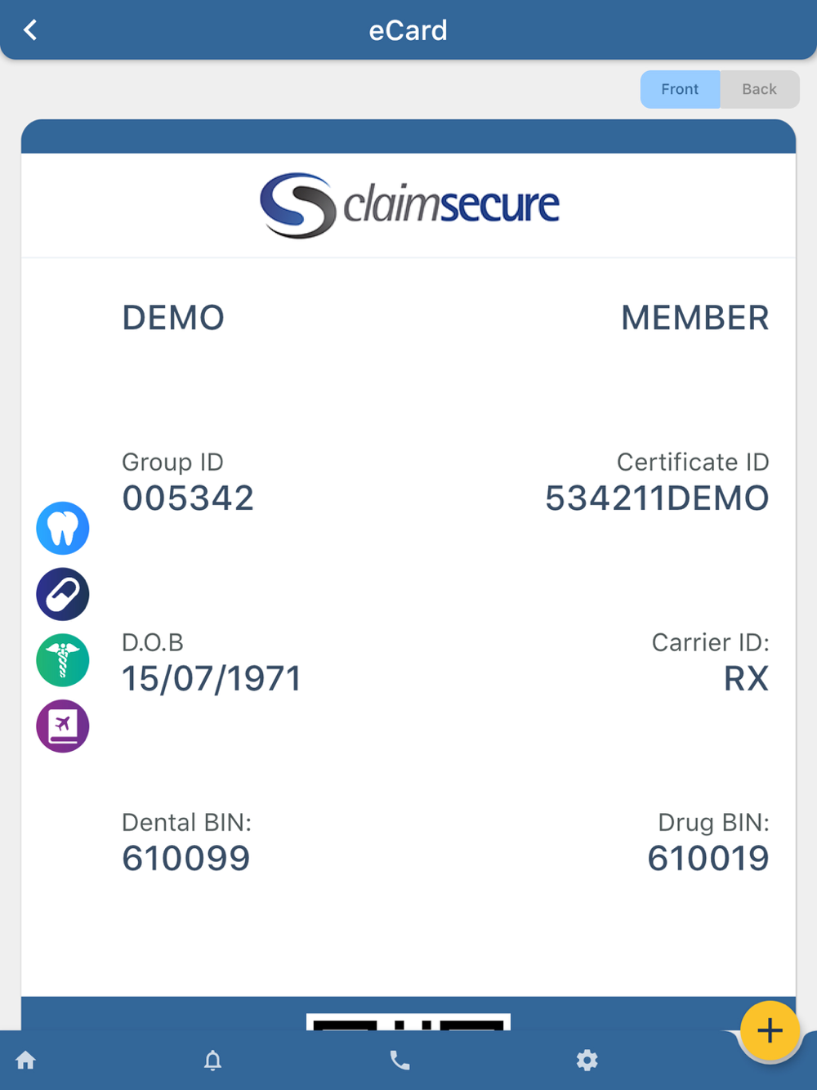Open the travel airplane book icon
The image size is (817, 1090).
(x=63, y=726)
